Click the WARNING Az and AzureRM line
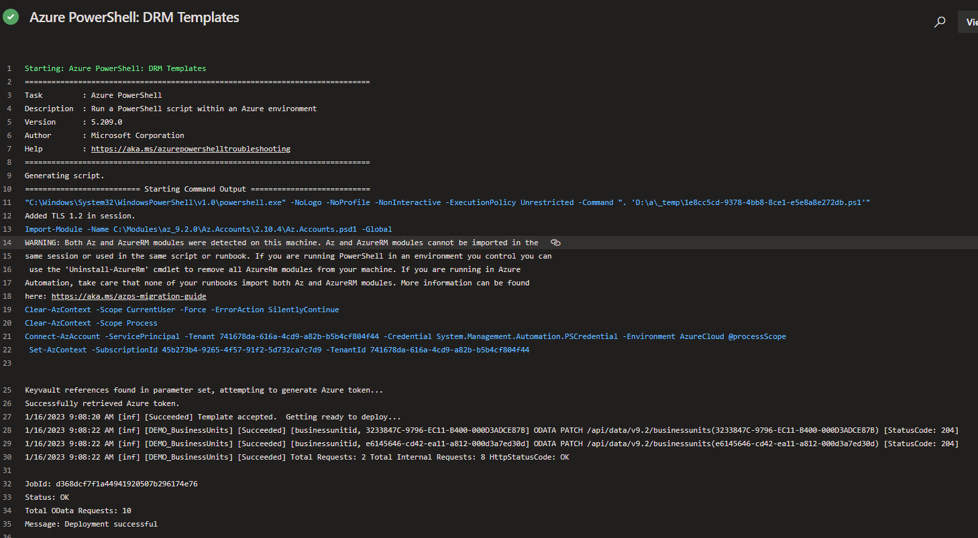This screenshot has height=538, width=978. [282, 243]
